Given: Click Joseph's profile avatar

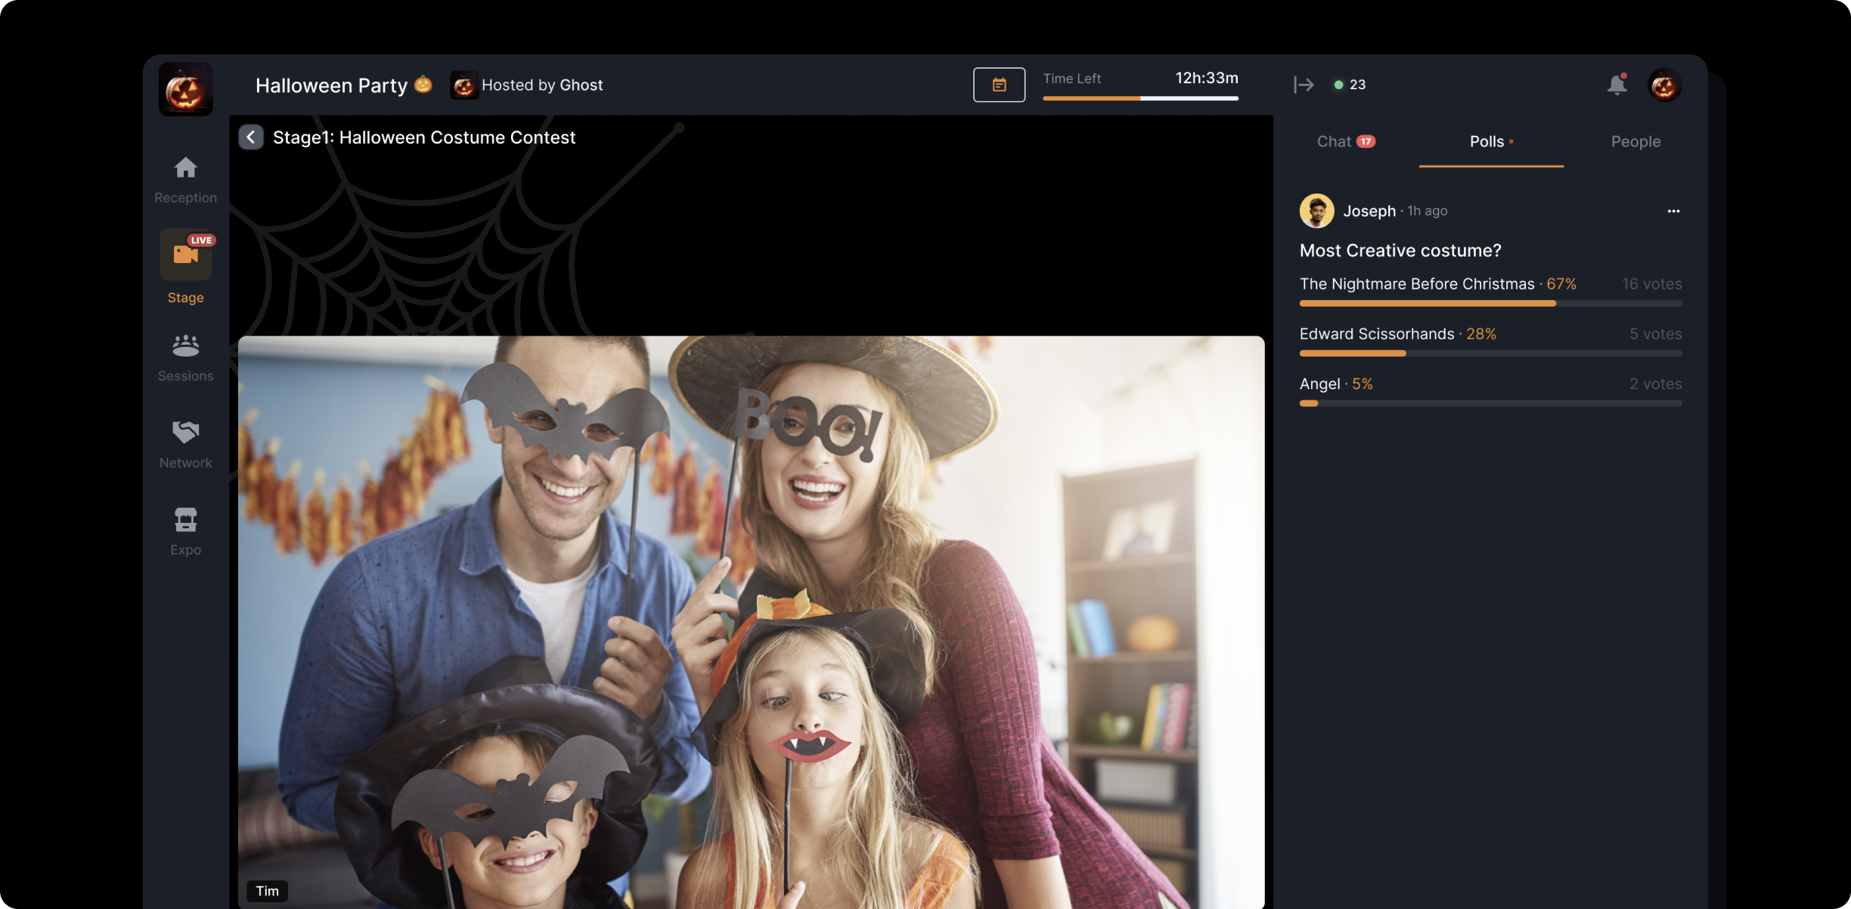Looking at the screenshot, I should [x=1316, y=211].
